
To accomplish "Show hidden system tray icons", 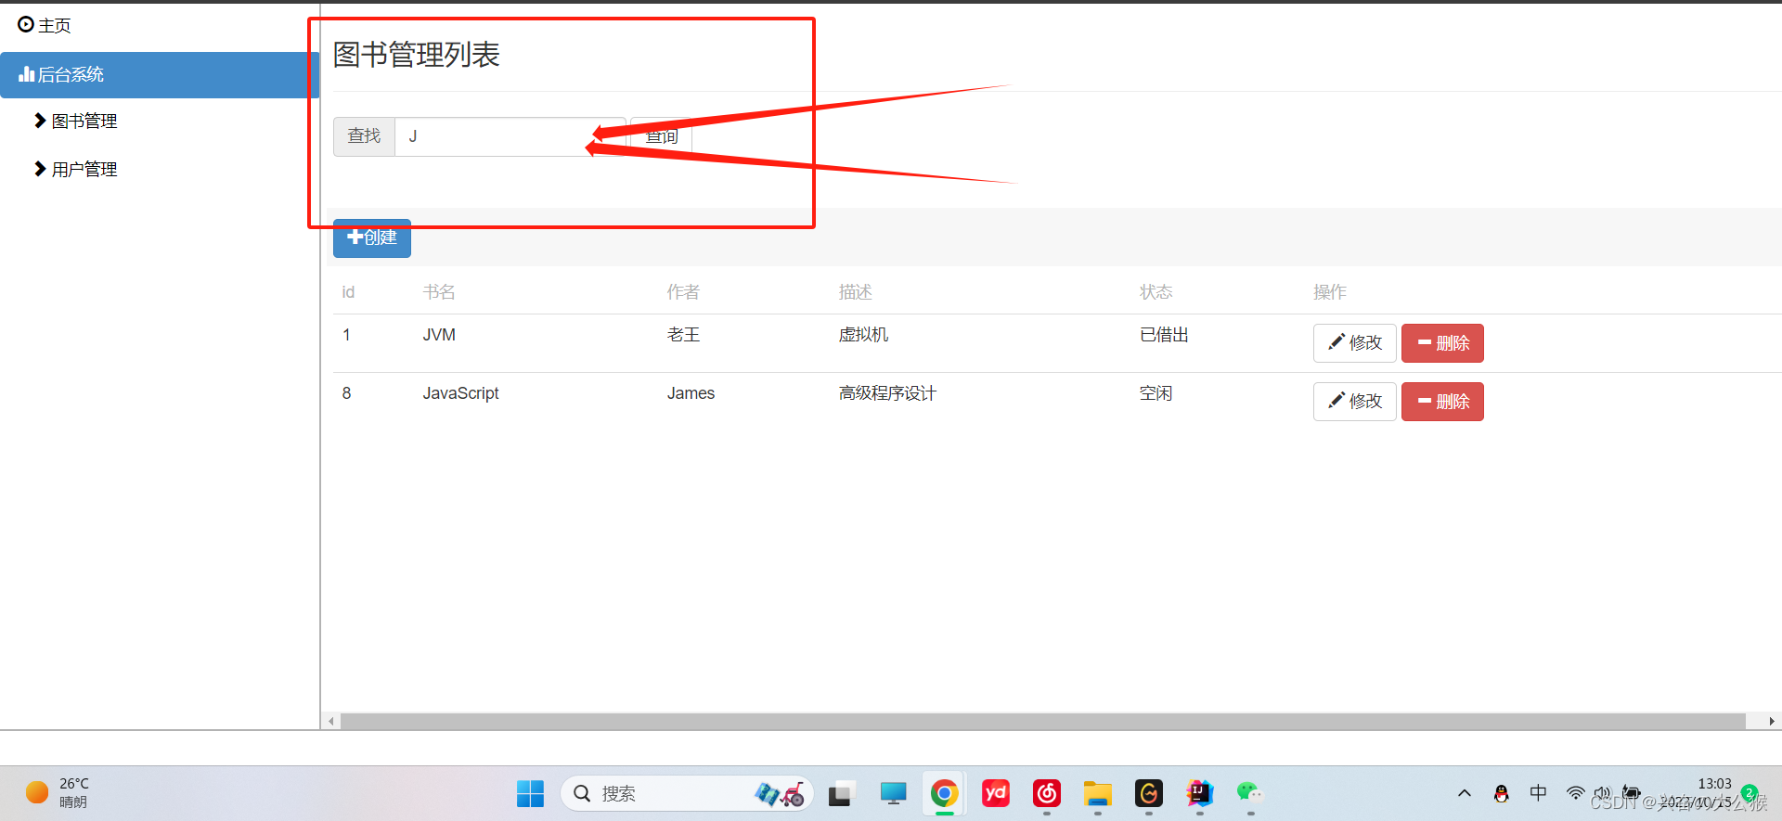I will tap(1465, 793).
